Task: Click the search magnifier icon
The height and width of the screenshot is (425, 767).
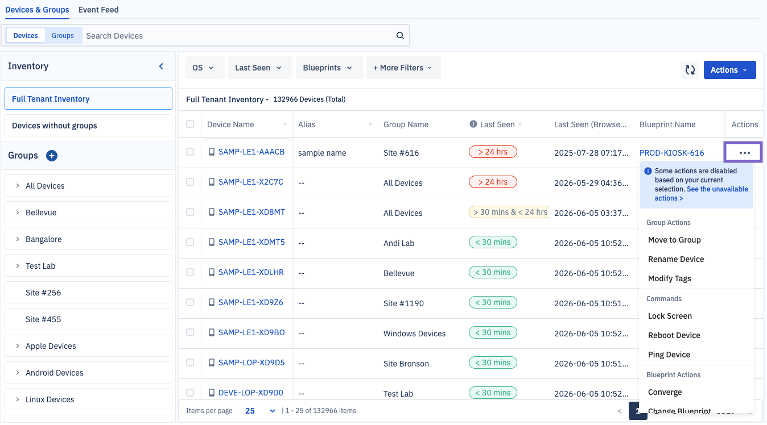Action: 400,35
